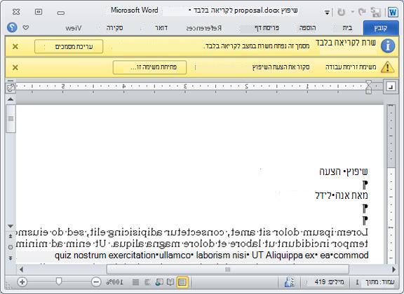
Task: Click the vertical scrollbar thumb
Action: click(x=11, y=119)
